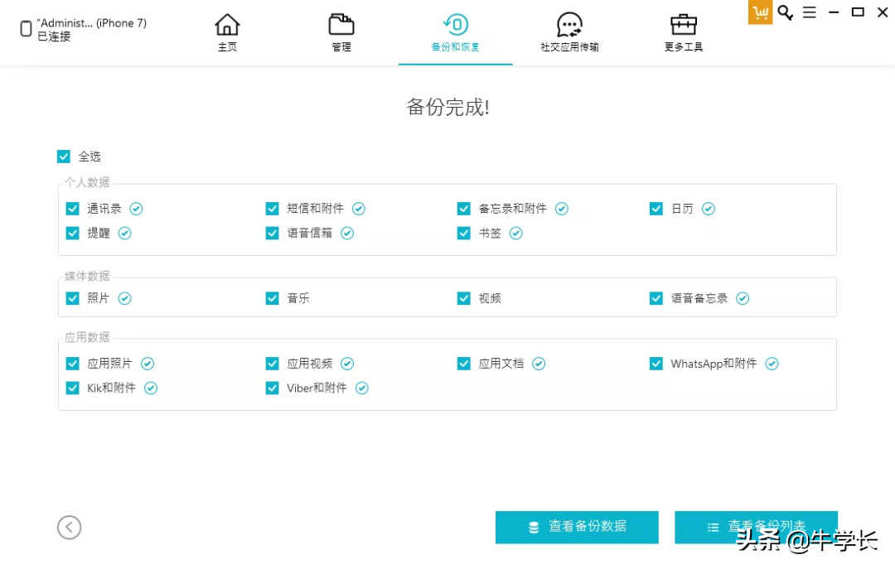This screenshot has width=895, height=569.
Task: Switch to the 主页 tab
Action: coord(227,33)
